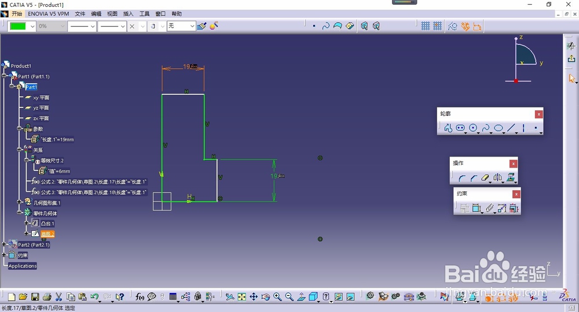The height and width of the screenshot is (312, 579).
Task: Expand the 几何图形集.1 node
Action: pos(19,202)
